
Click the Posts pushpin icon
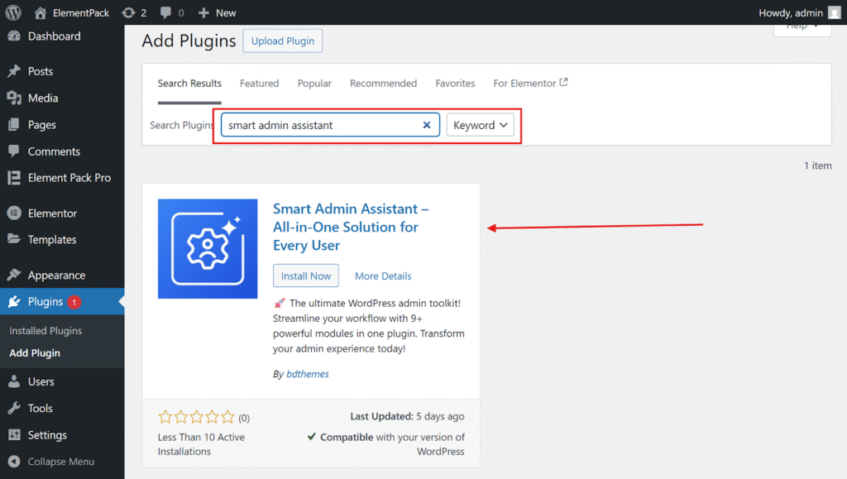14,71
